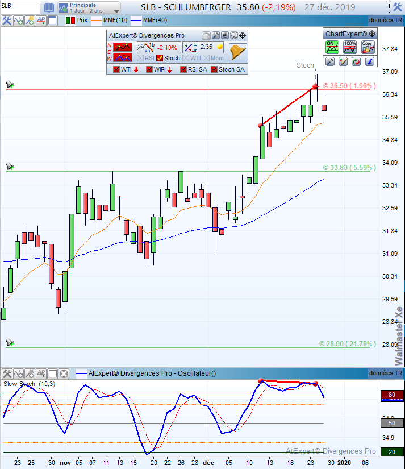The image size is (405, 469).
Task: Maximize price chart panel window icon
Action: [52, 20]
